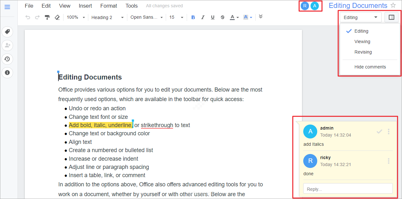This screenshot has width=402, height=199.
Task: Toggle italic formatting
Action: point(203,17)
